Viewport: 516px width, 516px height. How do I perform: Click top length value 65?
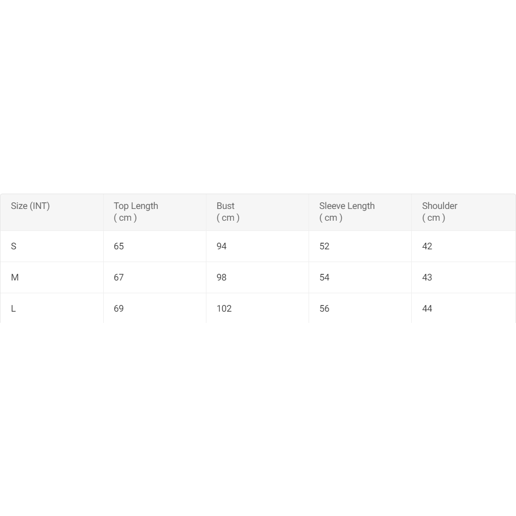[x=119, y=246]
